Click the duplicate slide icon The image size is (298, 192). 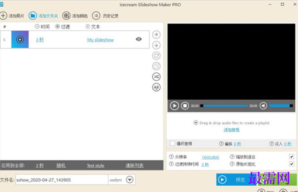(156, 66)
